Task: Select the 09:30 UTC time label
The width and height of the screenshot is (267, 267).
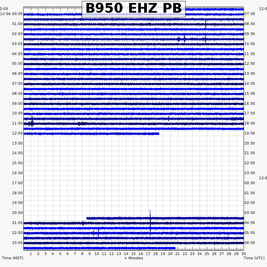Action: pos(250,34)
